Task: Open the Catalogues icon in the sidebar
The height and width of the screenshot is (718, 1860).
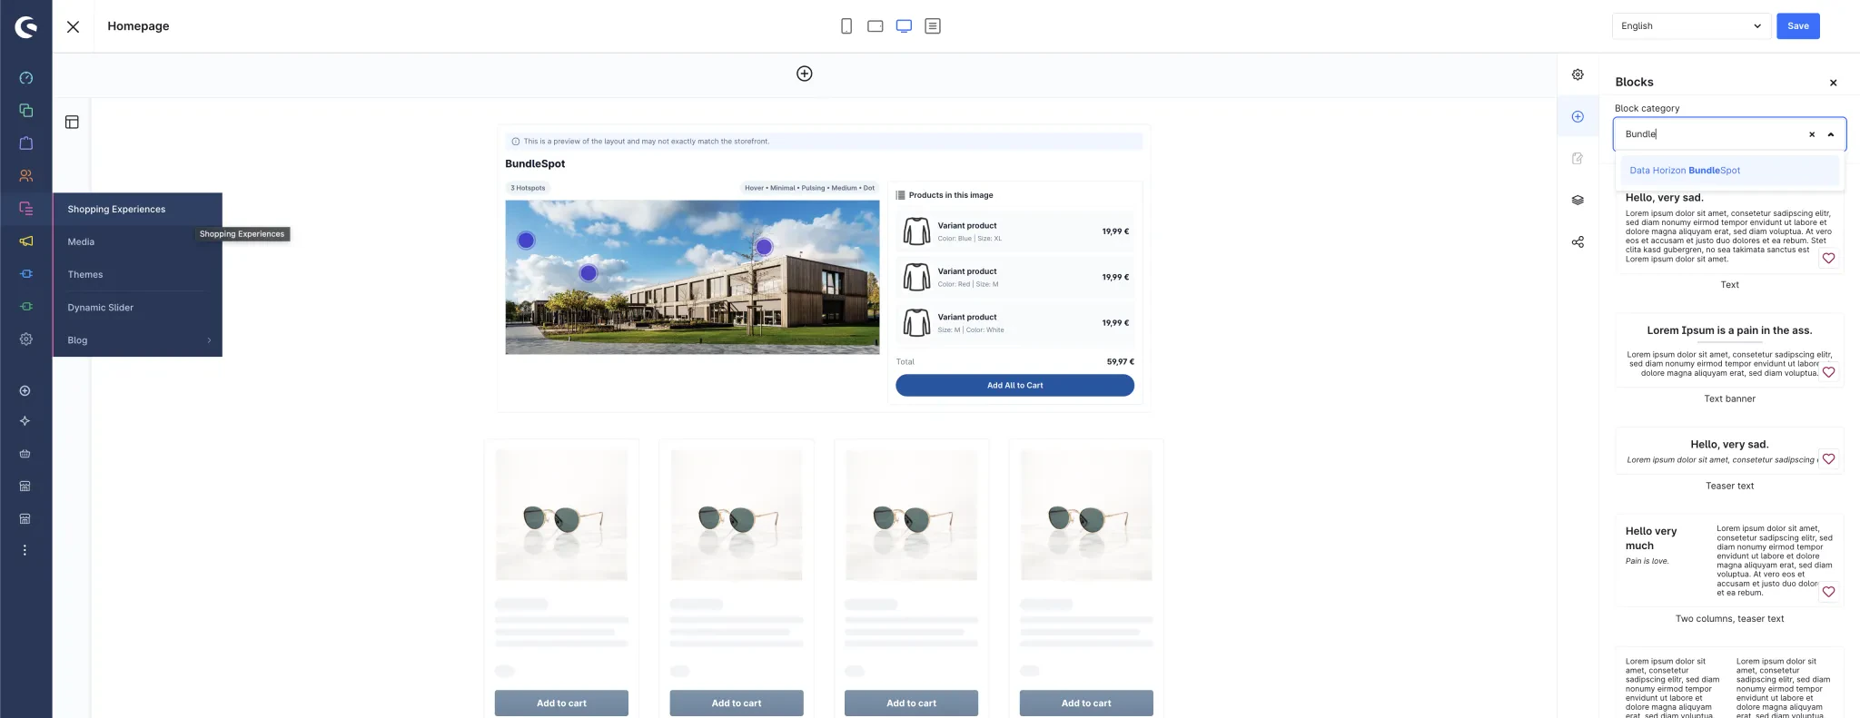Action: click(26, 111)
